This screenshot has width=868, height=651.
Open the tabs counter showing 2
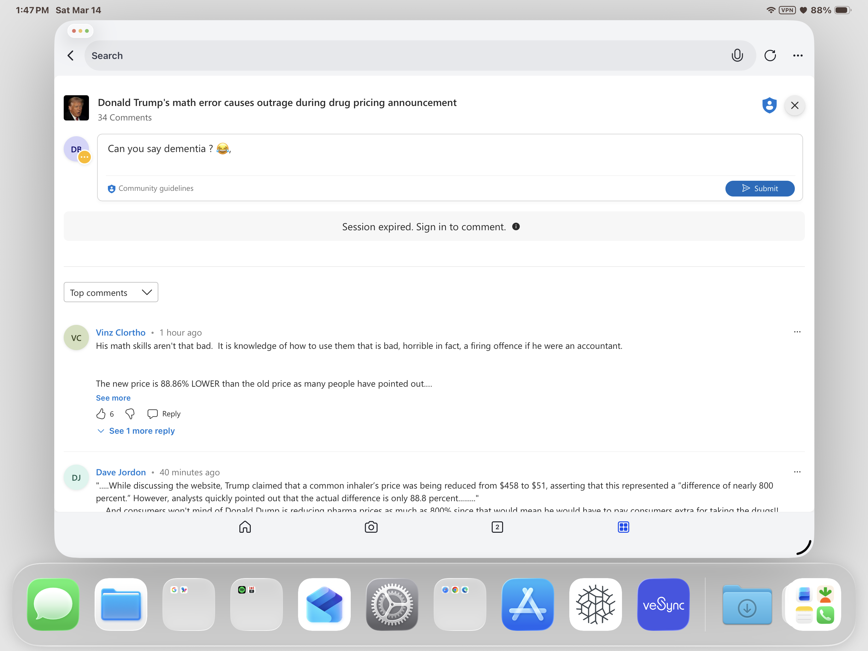497,527
